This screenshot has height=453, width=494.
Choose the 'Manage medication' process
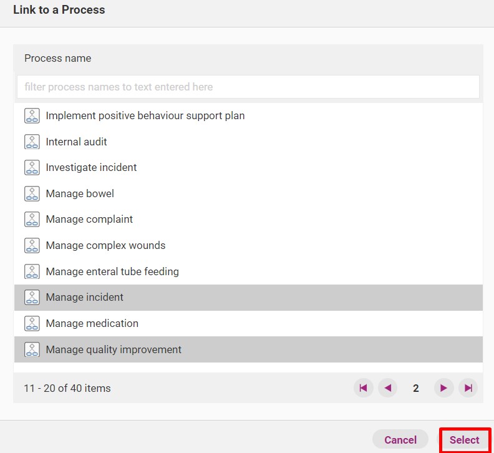click(x=249, y=323)
